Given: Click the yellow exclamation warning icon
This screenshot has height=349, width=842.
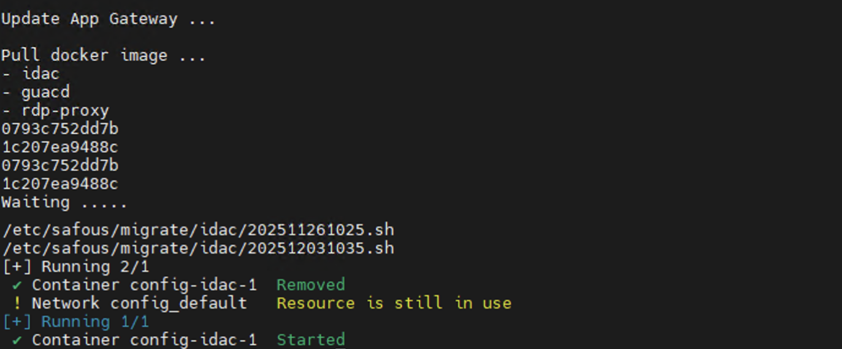Looking at the screenshot, I should click(17, 304).
